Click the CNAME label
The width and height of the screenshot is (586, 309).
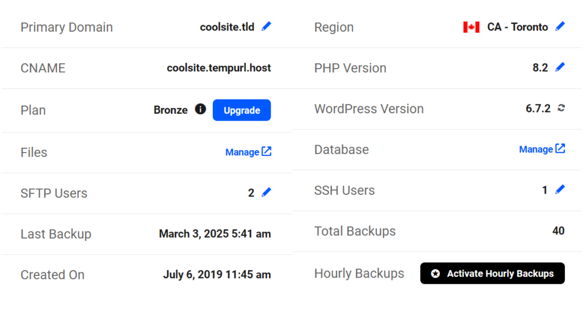point(43,68)
